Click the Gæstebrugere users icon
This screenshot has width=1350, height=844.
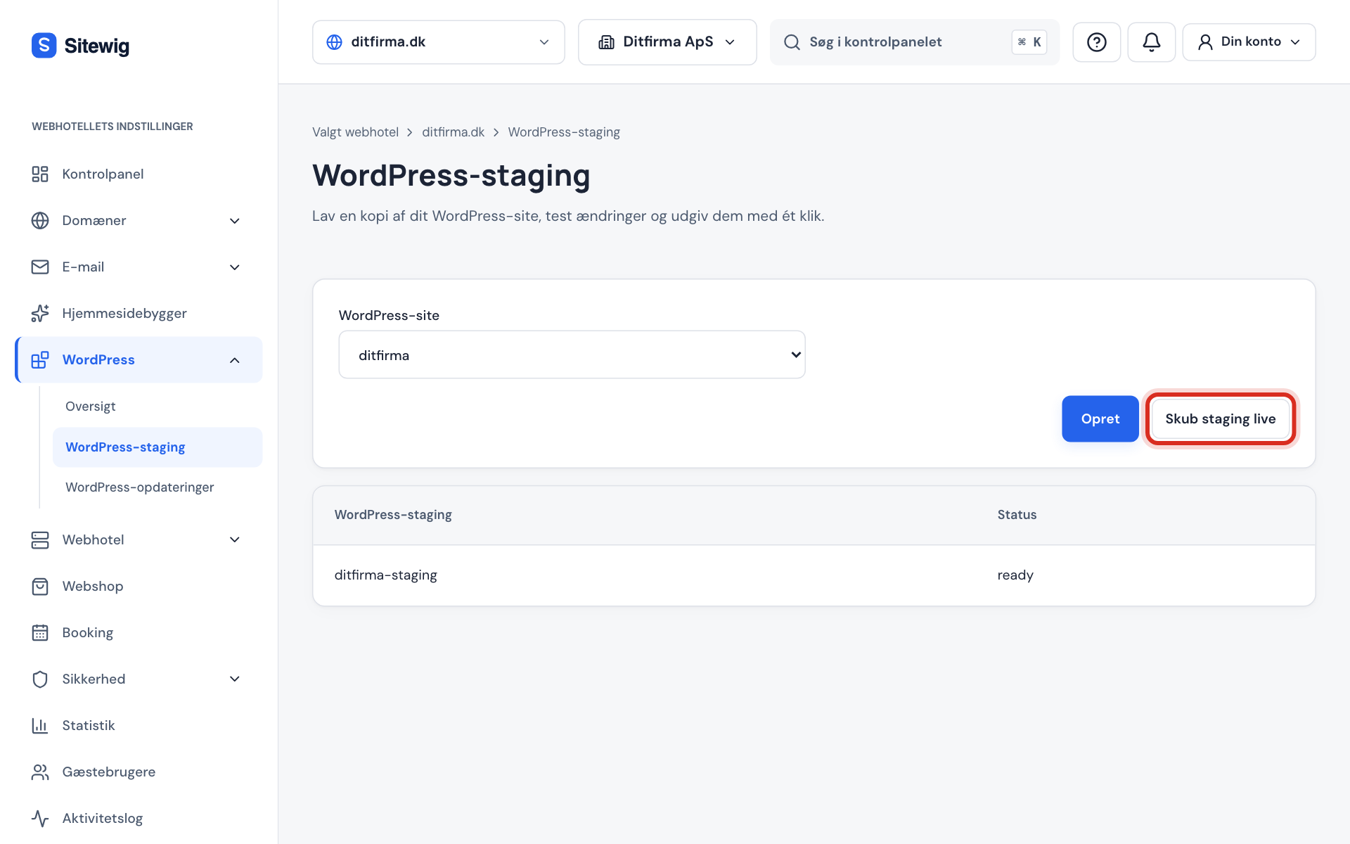click(x=40, y=772)
